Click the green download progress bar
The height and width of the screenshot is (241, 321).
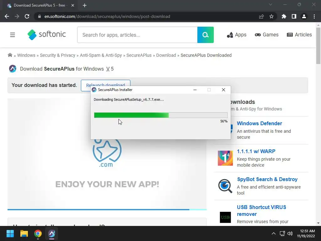(161, 115)
